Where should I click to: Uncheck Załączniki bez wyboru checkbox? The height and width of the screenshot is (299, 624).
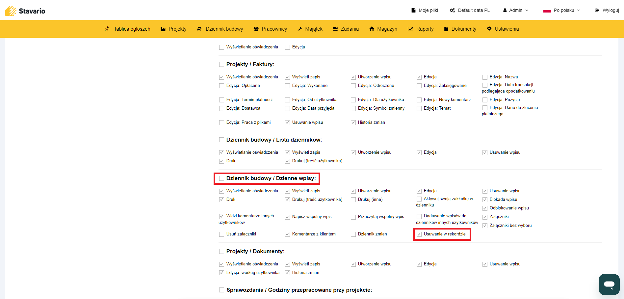(x=485, y=226)
